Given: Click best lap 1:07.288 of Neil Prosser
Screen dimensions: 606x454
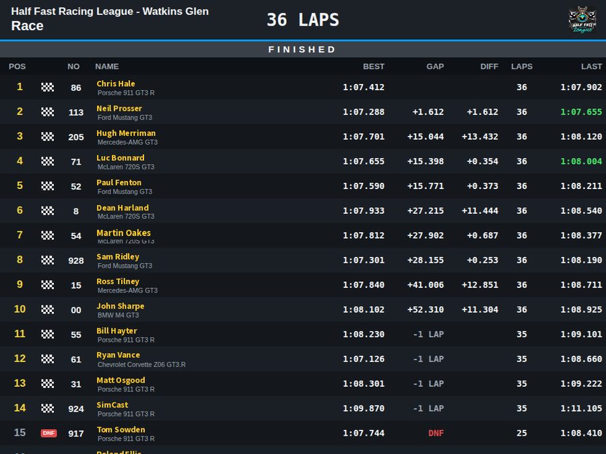Looking at the screenshot, I should [x=364, y=112].
